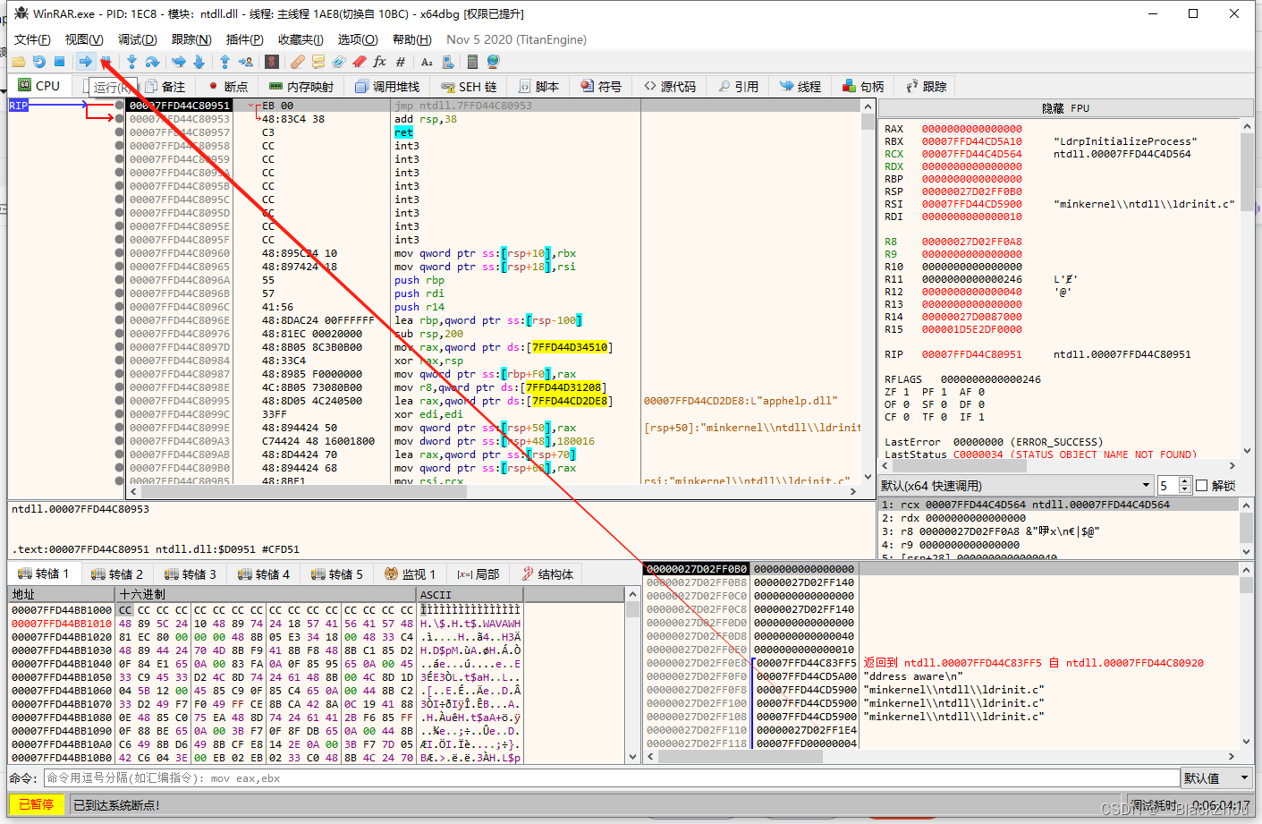Click the 隐藏 FPU button
This screenshot has width=1262, height=824.
pyautogui.click(x=1065, y=108)
